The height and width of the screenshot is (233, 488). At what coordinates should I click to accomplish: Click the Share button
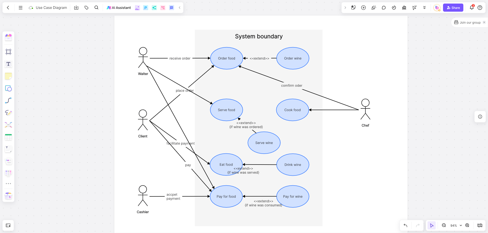point(453,8)
